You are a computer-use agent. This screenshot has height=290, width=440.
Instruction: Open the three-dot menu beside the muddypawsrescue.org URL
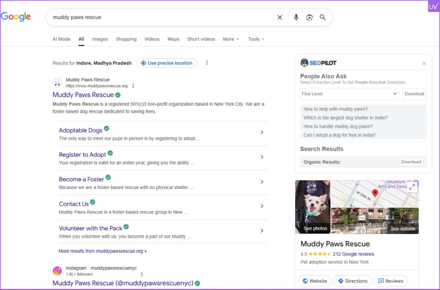click(133, 86)
